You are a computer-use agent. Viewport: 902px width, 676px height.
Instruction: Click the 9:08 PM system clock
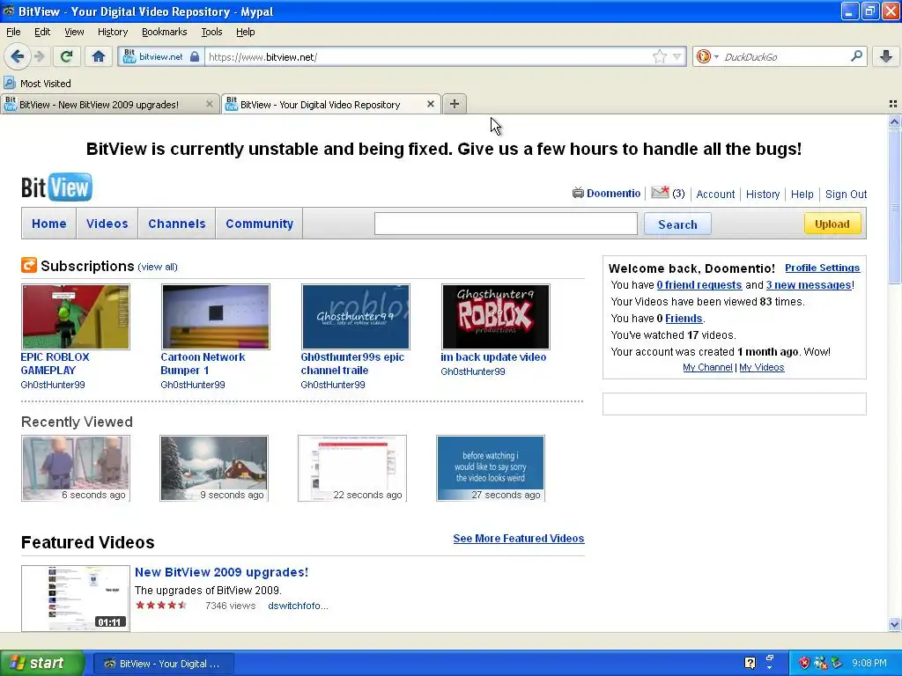point(869,664)
